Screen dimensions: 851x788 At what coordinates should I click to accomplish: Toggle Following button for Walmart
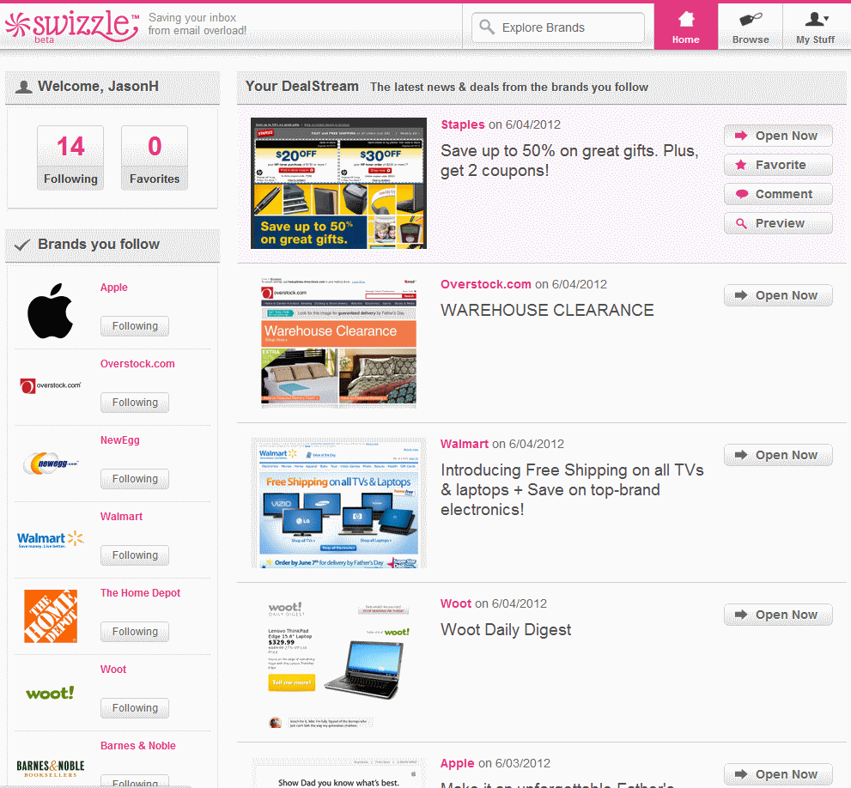coord(135,555)
